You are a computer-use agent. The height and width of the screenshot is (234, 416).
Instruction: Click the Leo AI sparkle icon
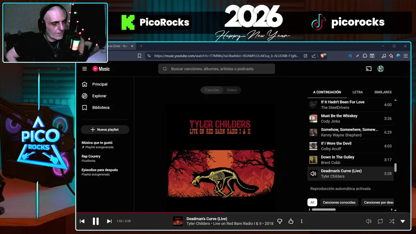click(x=391, y=56)
